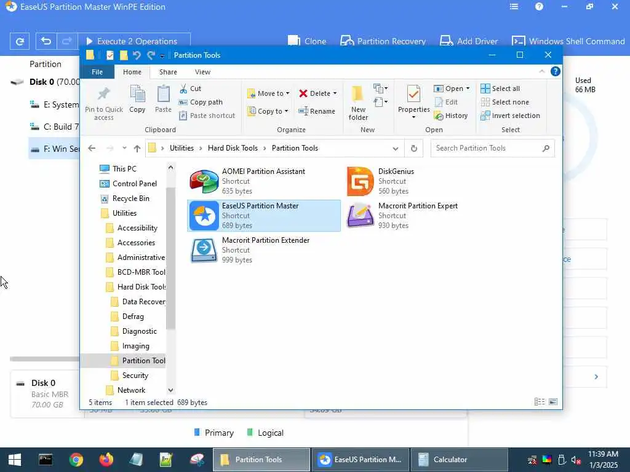Click the Paste icon in ribbon
630x472 pixels.
tap(163, 94)
